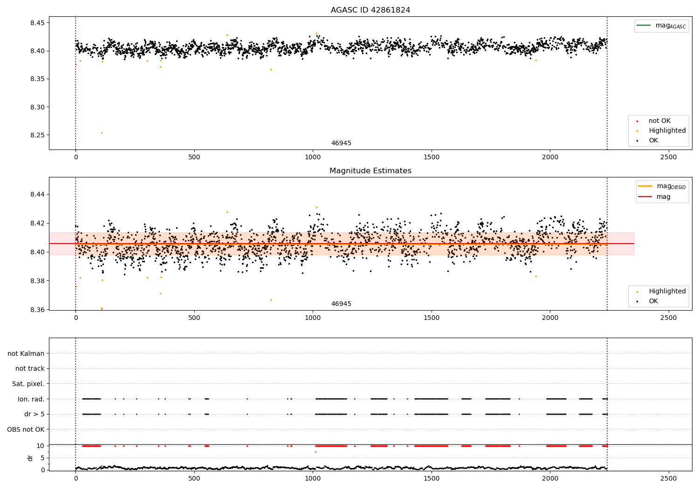
Task: Click the orange mag OBSID legend line
Action: click(645, 186)
